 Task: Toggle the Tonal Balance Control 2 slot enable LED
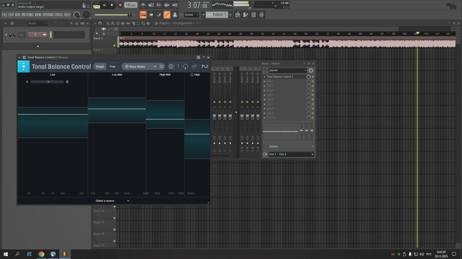pyautogui.click(x=313, y=77)
